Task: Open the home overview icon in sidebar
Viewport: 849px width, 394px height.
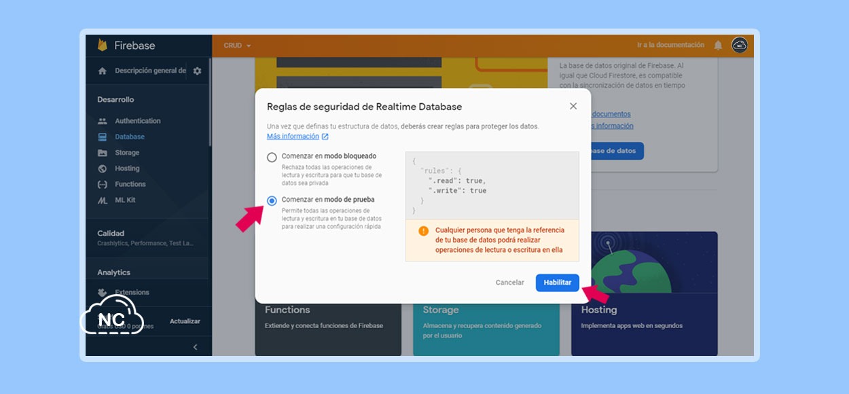Action: pos(103,71)
